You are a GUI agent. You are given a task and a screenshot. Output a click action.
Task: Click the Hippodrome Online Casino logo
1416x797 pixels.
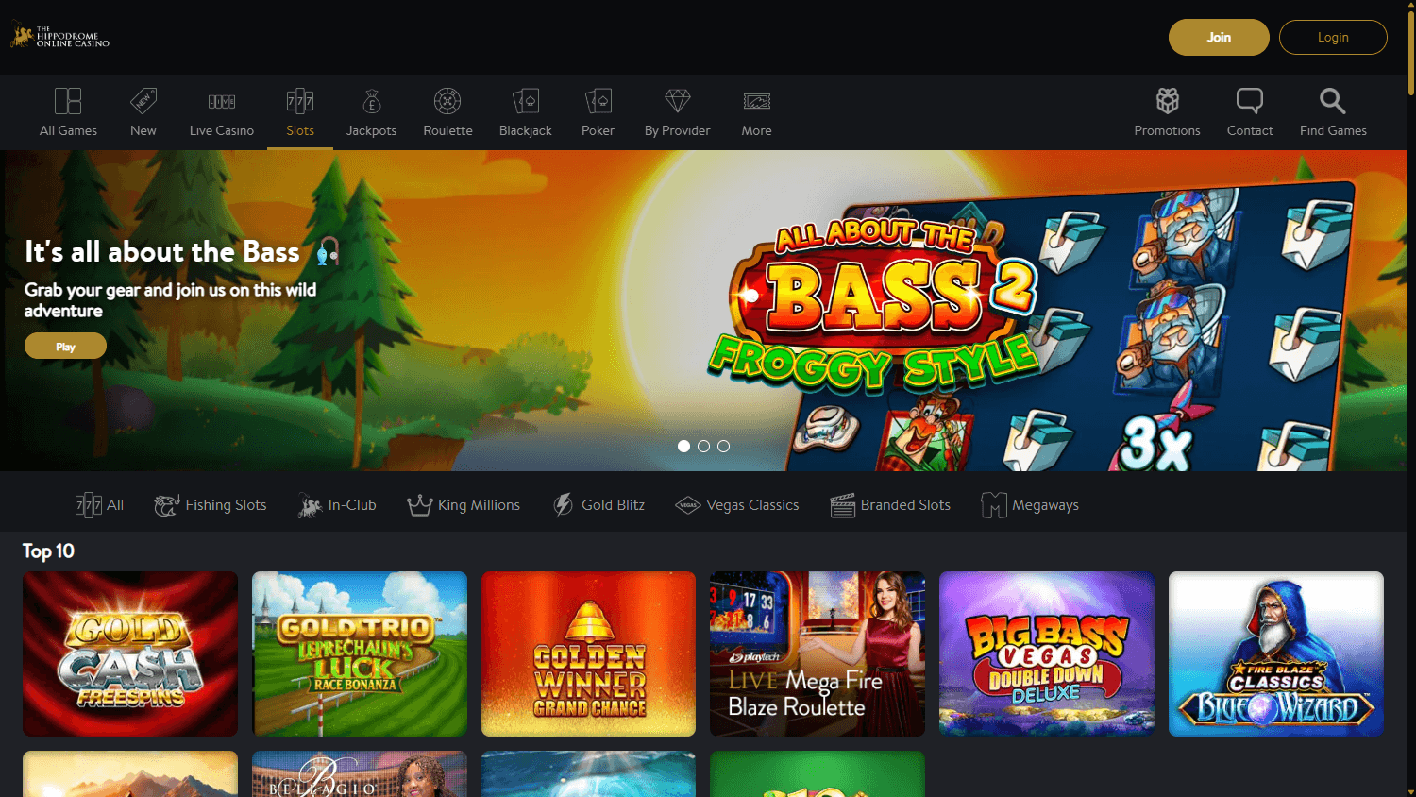point(59,37)
